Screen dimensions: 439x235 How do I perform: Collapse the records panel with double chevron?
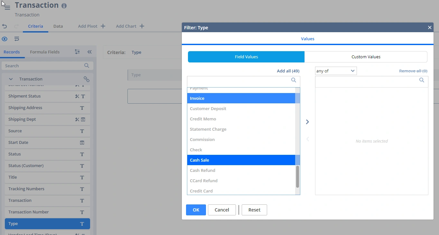pos(89,52)
